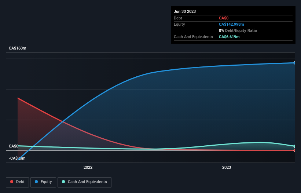Select the Cash And Equivalents endpoint marker
Image resolution: width=301 pixels, height=193 pixels.
[x=294, y=146]
